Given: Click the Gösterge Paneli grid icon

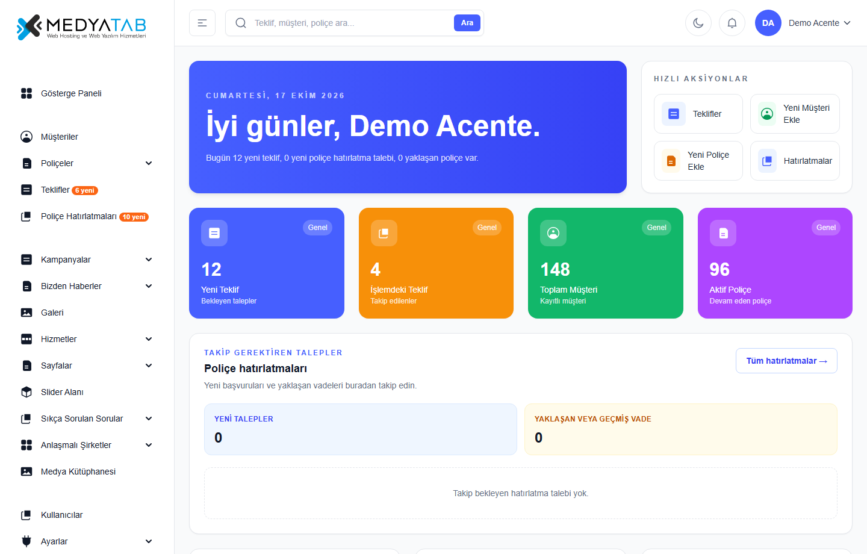Looking at the screenshot, I should tap(26, 93).
